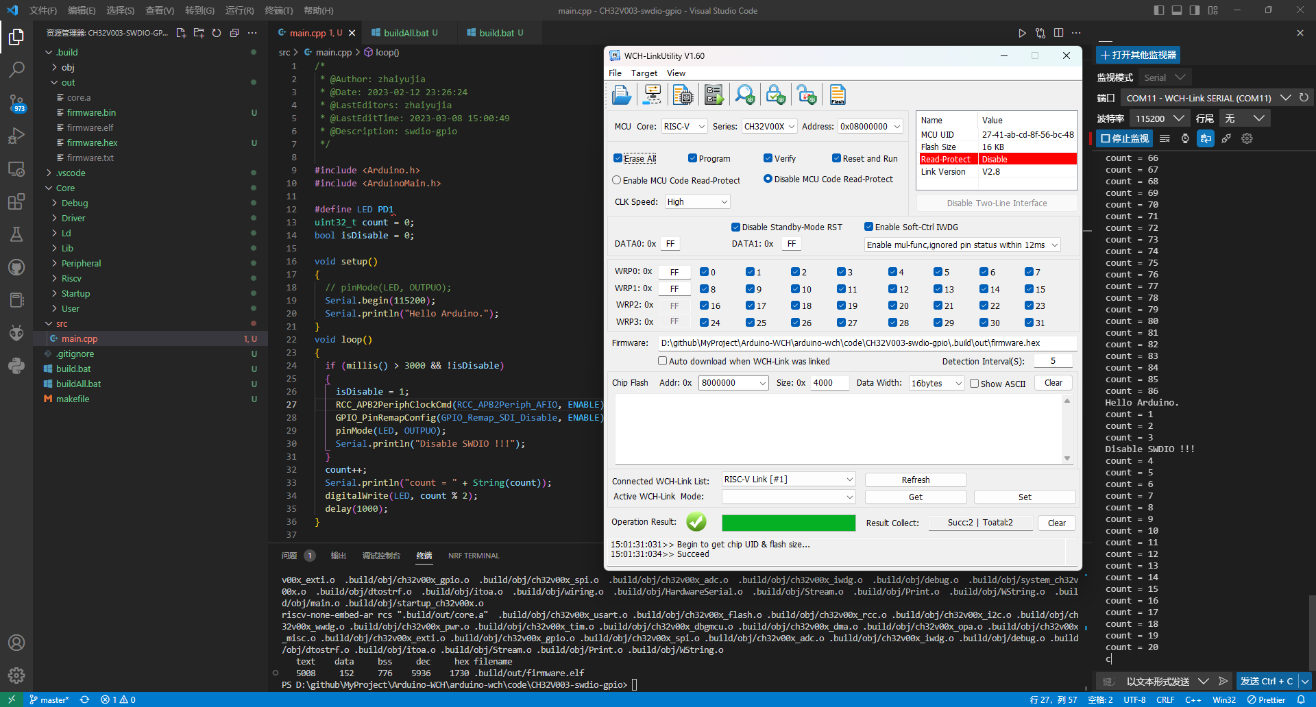This screenshot has height=707, width=1316.
Task: Click the clear output icon in serial monitor
Action: click(x=1165, y=138)
